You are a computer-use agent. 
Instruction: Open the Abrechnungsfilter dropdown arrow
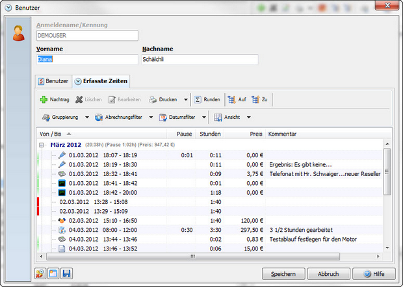[151, 118]
